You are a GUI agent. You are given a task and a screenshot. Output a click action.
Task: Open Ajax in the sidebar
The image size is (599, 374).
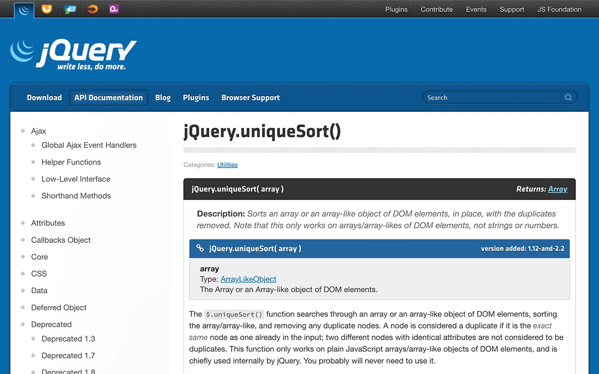click(38, 131)
